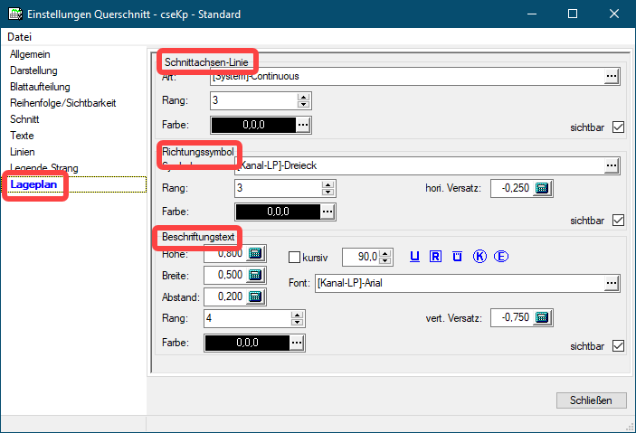Click the circled E text icon
Image resolution: width=636 pixels, height=433 pixels.
[501, 257]
